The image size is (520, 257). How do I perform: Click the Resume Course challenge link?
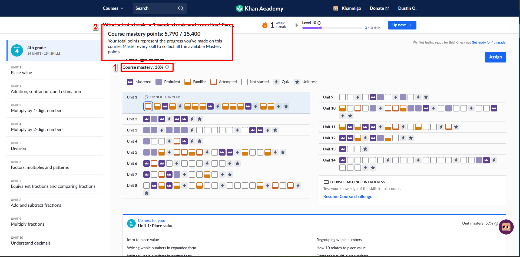point(347,196)
